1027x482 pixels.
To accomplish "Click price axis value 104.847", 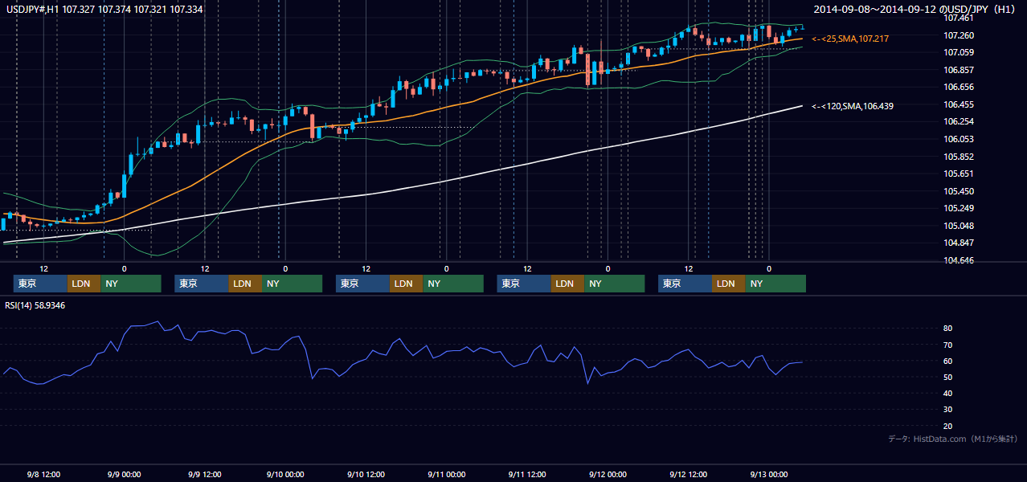I will [959, 243].
